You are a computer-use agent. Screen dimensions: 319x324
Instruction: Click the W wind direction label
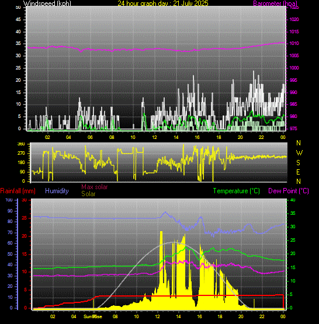coord(299,153)
